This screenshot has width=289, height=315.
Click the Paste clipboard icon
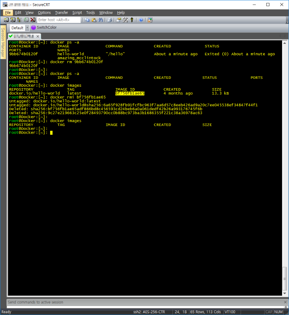94,20
